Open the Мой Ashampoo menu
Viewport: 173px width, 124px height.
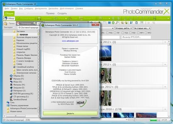pyautogui.click(x=67, y=8)
